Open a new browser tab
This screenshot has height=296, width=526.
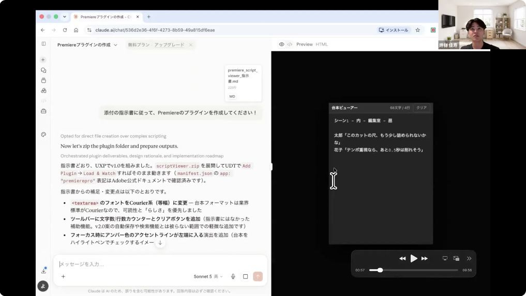pos(148,17)
